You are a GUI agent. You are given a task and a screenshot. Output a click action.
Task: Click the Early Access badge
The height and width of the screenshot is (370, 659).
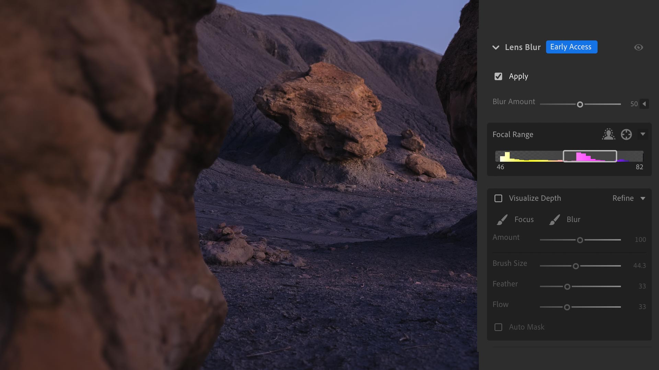coord(571,47)
